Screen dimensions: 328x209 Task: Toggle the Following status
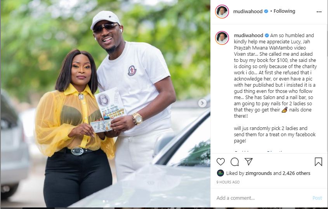(284, 11)
